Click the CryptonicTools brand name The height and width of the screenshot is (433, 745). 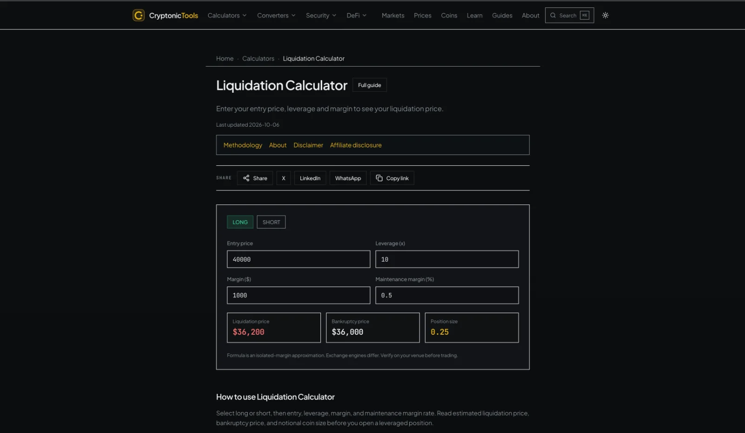[174, 15]
